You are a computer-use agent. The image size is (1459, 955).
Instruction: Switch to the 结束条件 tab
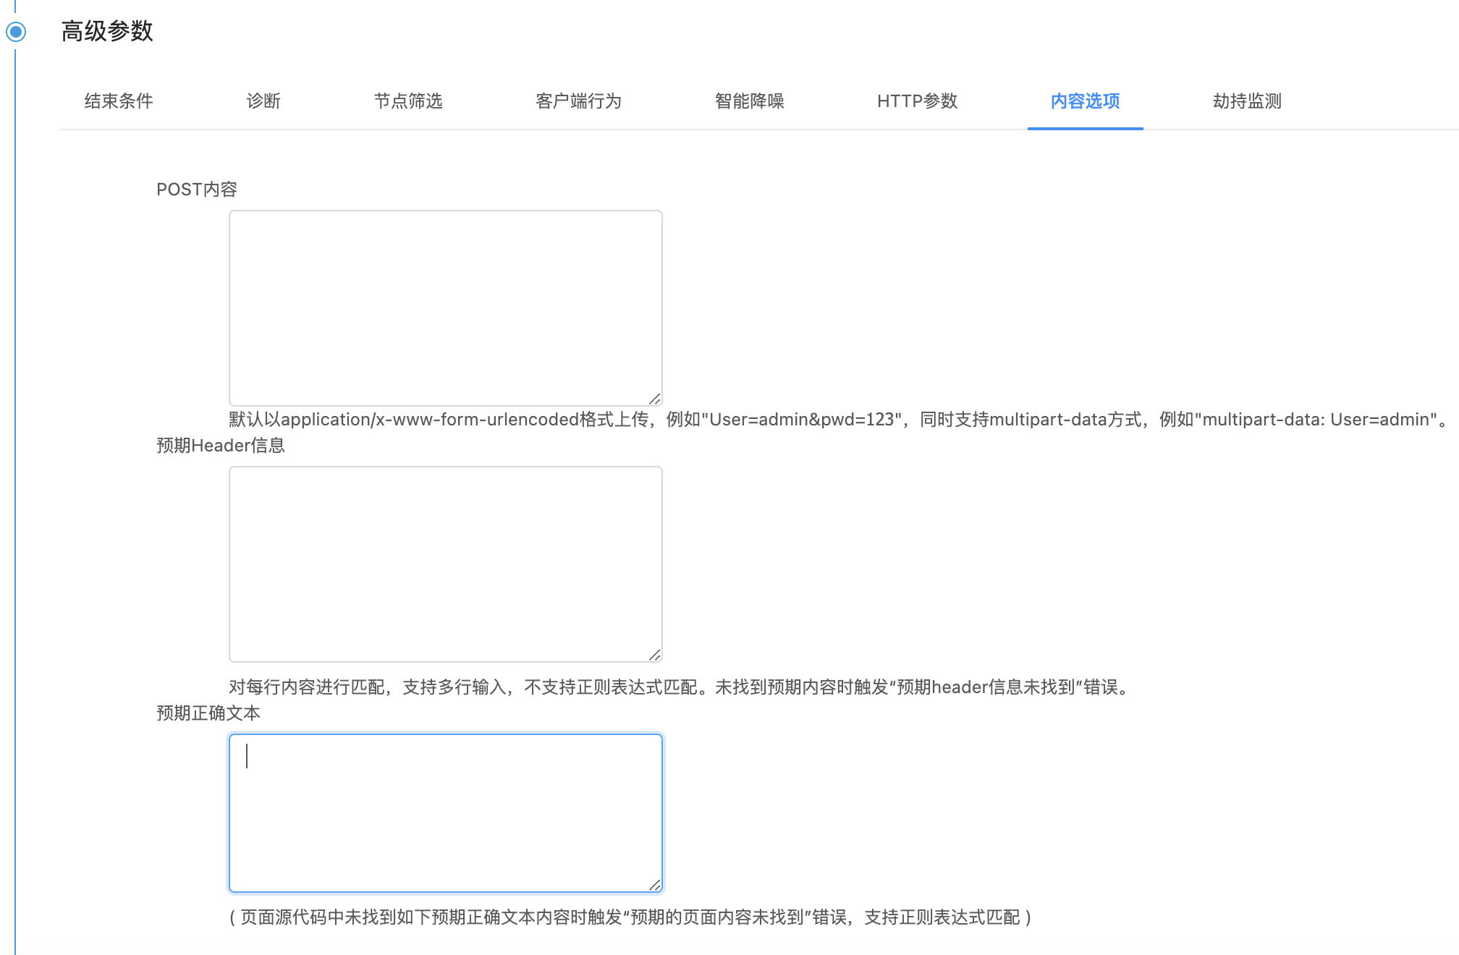[117, 102]
